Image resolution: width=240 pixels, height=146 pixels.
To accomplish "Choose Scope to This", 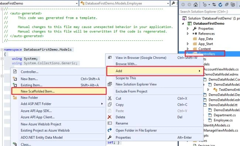I will pyautogui.click(x=126, y=78).
